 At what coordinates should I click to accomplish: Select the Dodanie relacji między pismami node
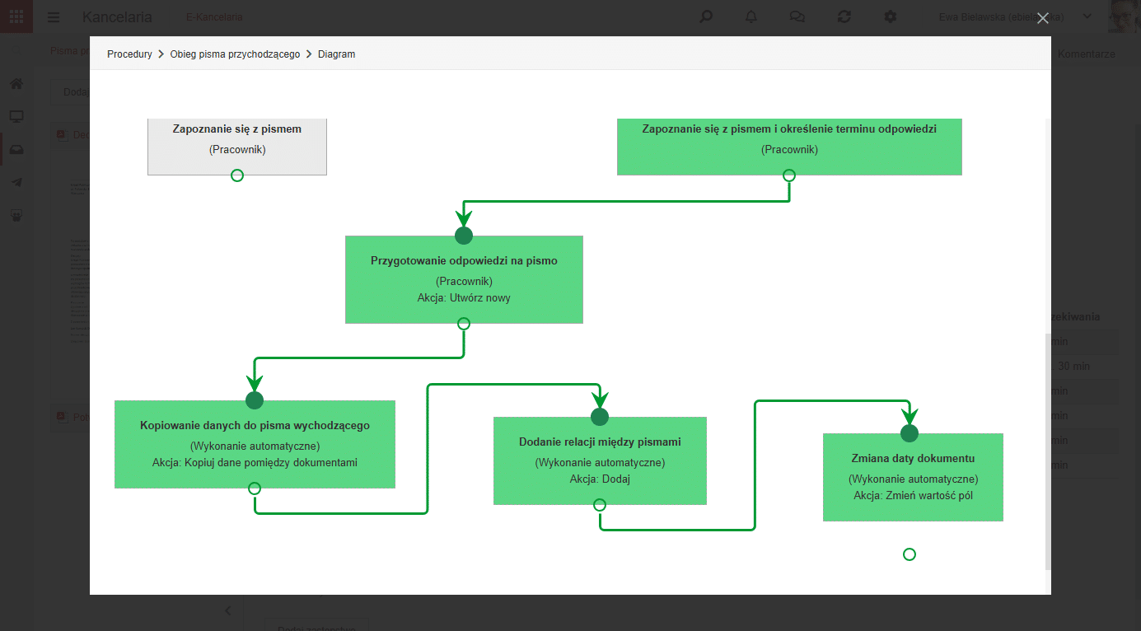pyautogui.click(x=600, y=460)
